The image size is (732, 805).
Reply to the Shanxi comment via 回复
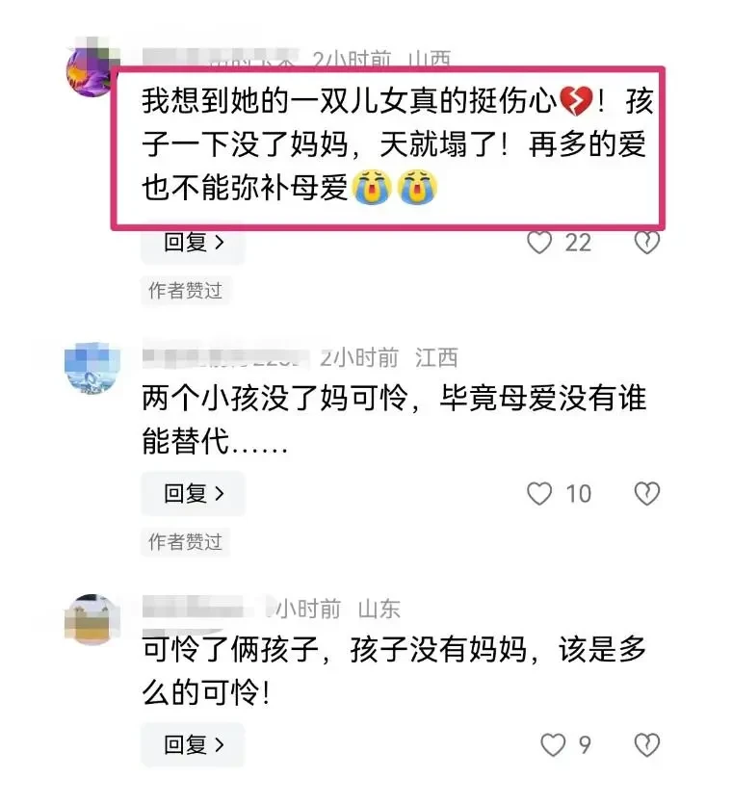194,243
